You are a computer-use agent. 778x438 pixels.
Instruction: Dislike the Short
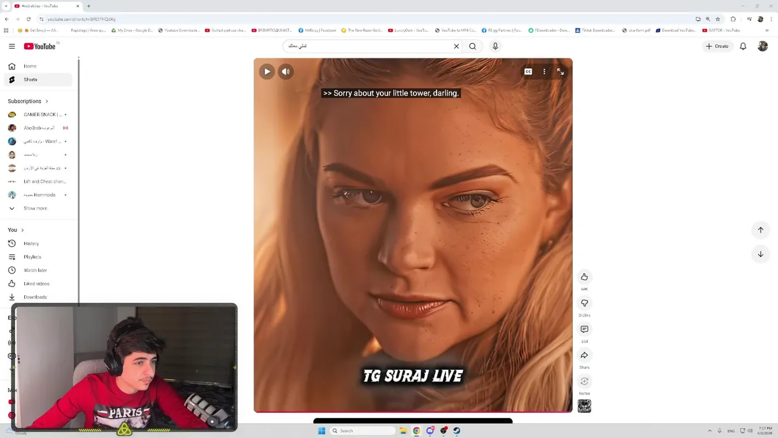click(x=584, y=303)
